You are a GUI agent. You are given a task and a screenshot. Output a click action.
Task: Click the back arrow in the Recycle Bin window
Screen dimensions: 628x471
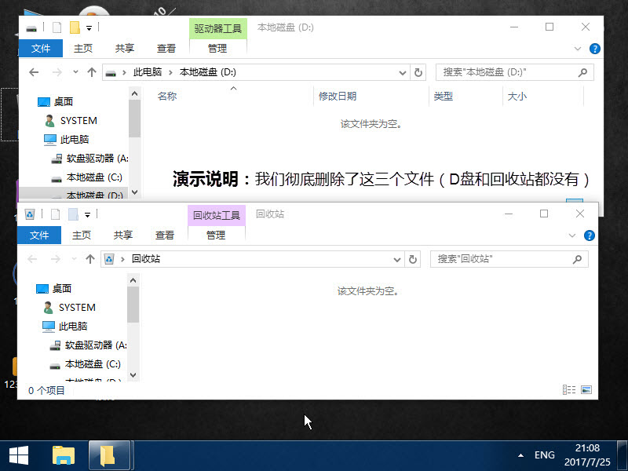pos(31,259)
